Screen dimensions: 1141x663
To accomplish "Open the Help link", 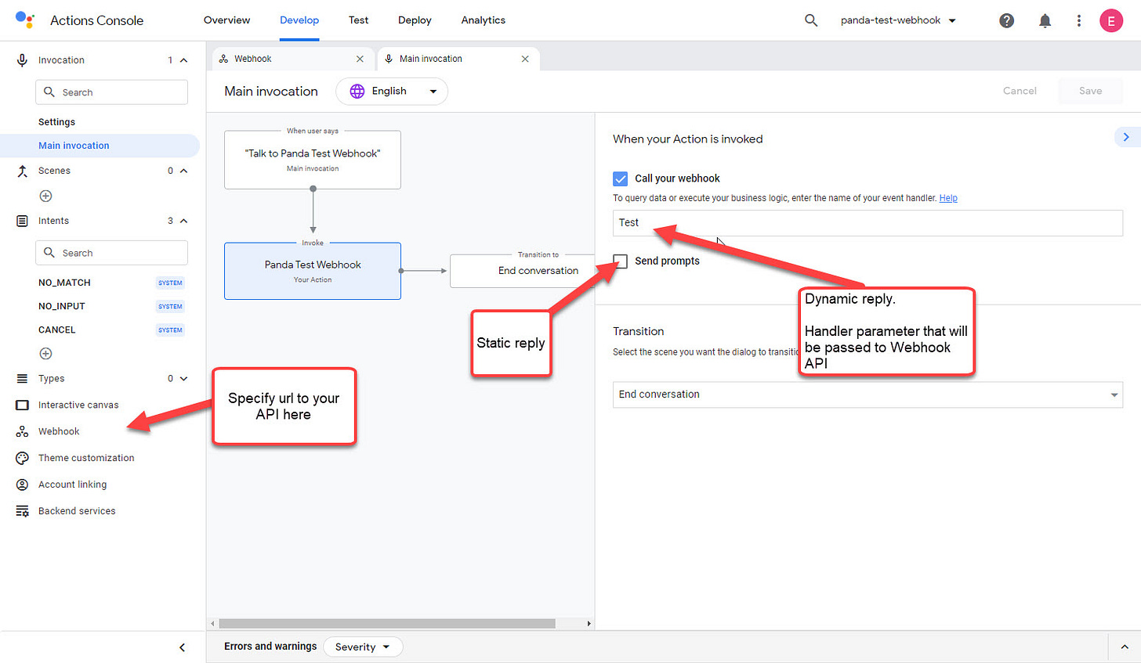I will (948, 198).
